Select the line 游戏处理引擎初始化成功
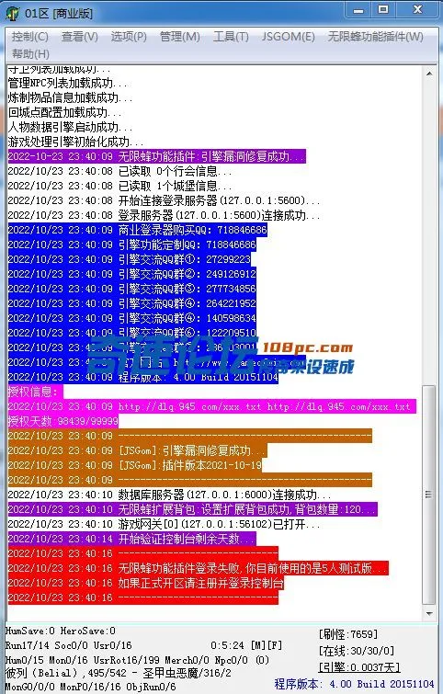This screenshot has width=443, height=694. coord(75,142)
